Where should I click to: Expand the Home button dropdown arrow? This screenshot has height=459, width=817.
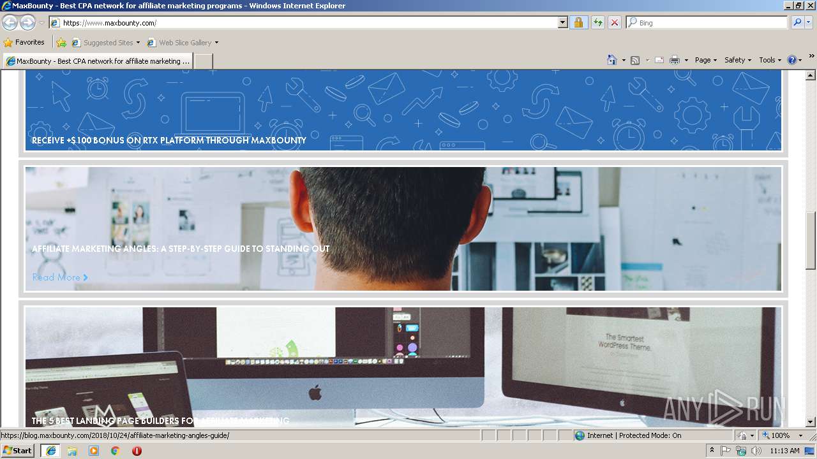[x=623, y=60]
